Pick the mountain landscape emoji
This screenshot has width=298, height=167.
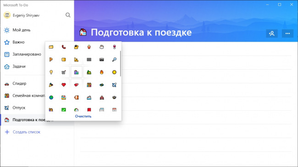pos(89,72)
